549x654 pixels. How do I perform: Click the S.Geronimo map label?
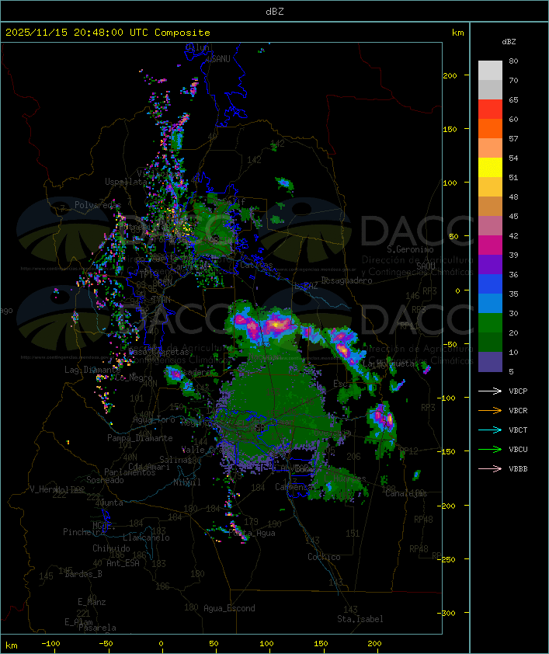[x=410, y=249]
